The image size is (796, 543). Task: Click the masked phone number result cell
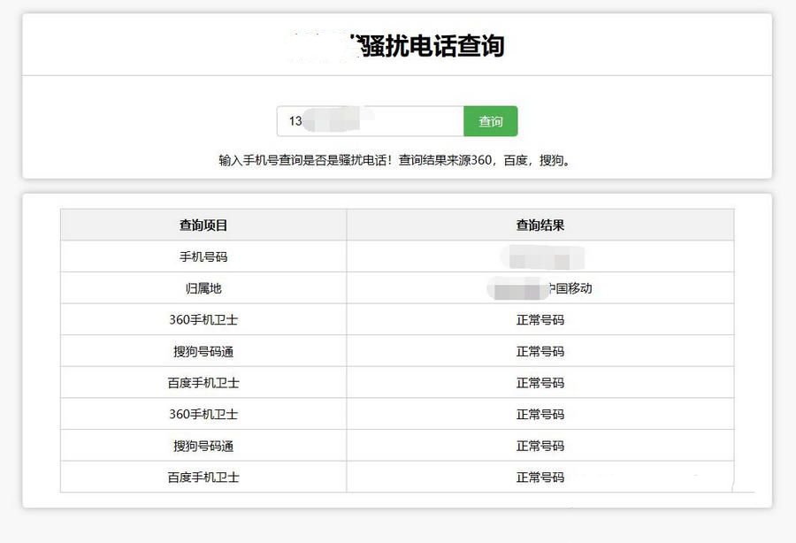pos(541,256)
